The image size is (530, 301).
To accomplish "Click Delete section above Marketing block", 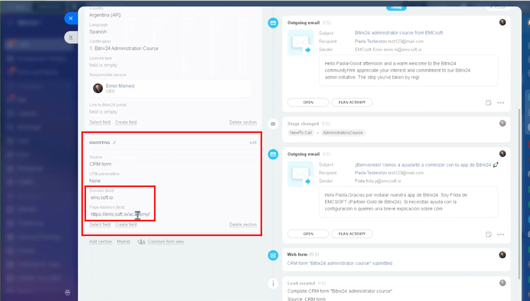I will (x=243, y=122).
